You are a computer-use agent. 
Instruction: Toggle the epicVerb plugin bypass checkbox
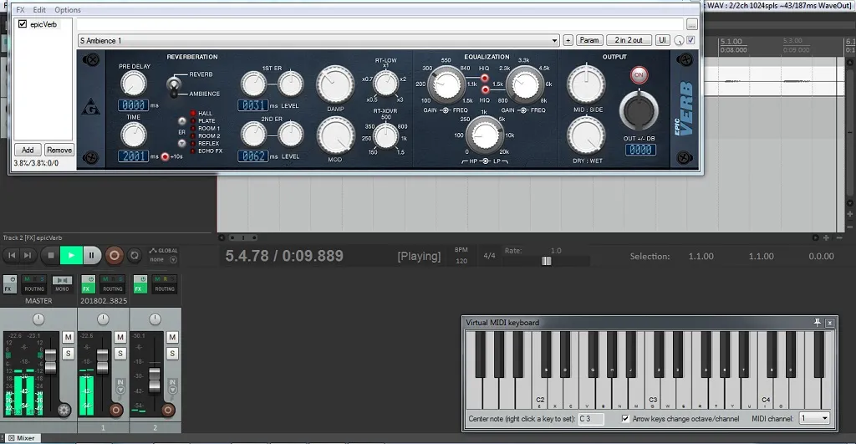(x=23, y=24)
